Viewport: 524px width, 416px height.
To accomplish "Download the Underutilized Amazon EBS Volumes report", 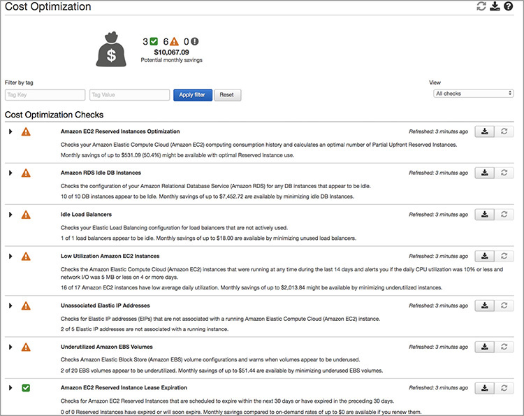I will click(485, 347).
